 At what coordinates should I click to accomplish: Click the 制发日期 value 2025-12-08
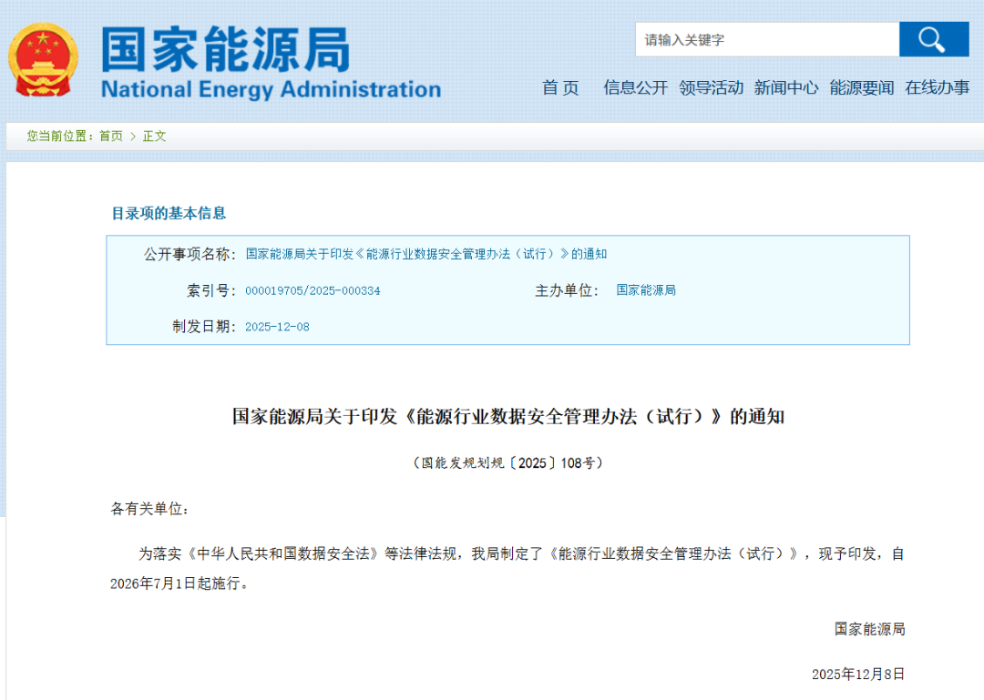click(x=277, y=327)
